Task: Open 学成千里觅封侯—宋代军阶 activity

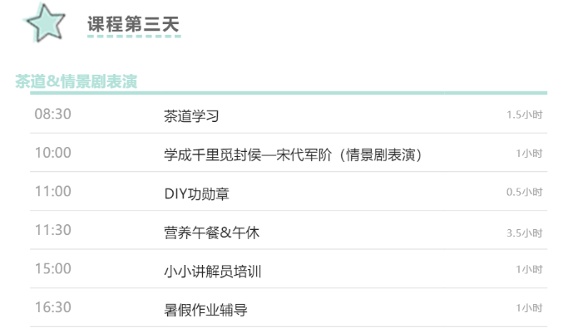Action: pos(294,154)
